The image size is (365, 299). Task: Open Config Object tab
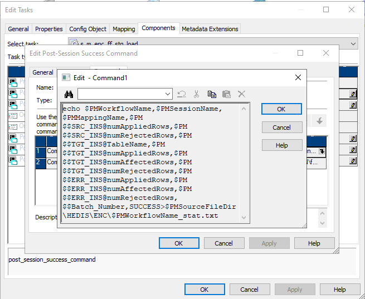[87, 29]
